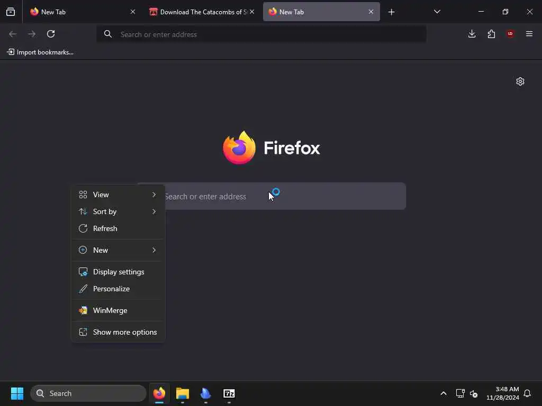The width and height of the screenshot is (542, 406).
Task: Go back one page
Action: pos(13,34)
